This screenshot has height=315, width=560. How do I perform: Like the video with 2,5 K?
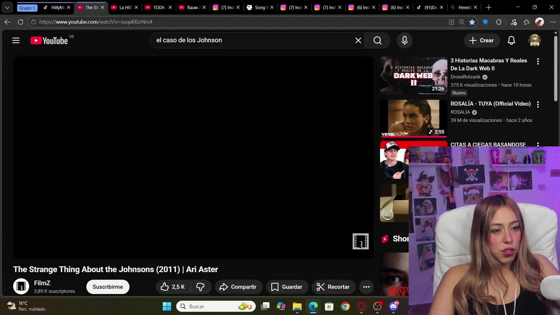click(x=173, y=287)
